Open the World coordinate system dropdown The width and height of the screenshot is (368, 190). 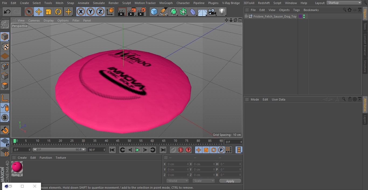pos(178,181)
